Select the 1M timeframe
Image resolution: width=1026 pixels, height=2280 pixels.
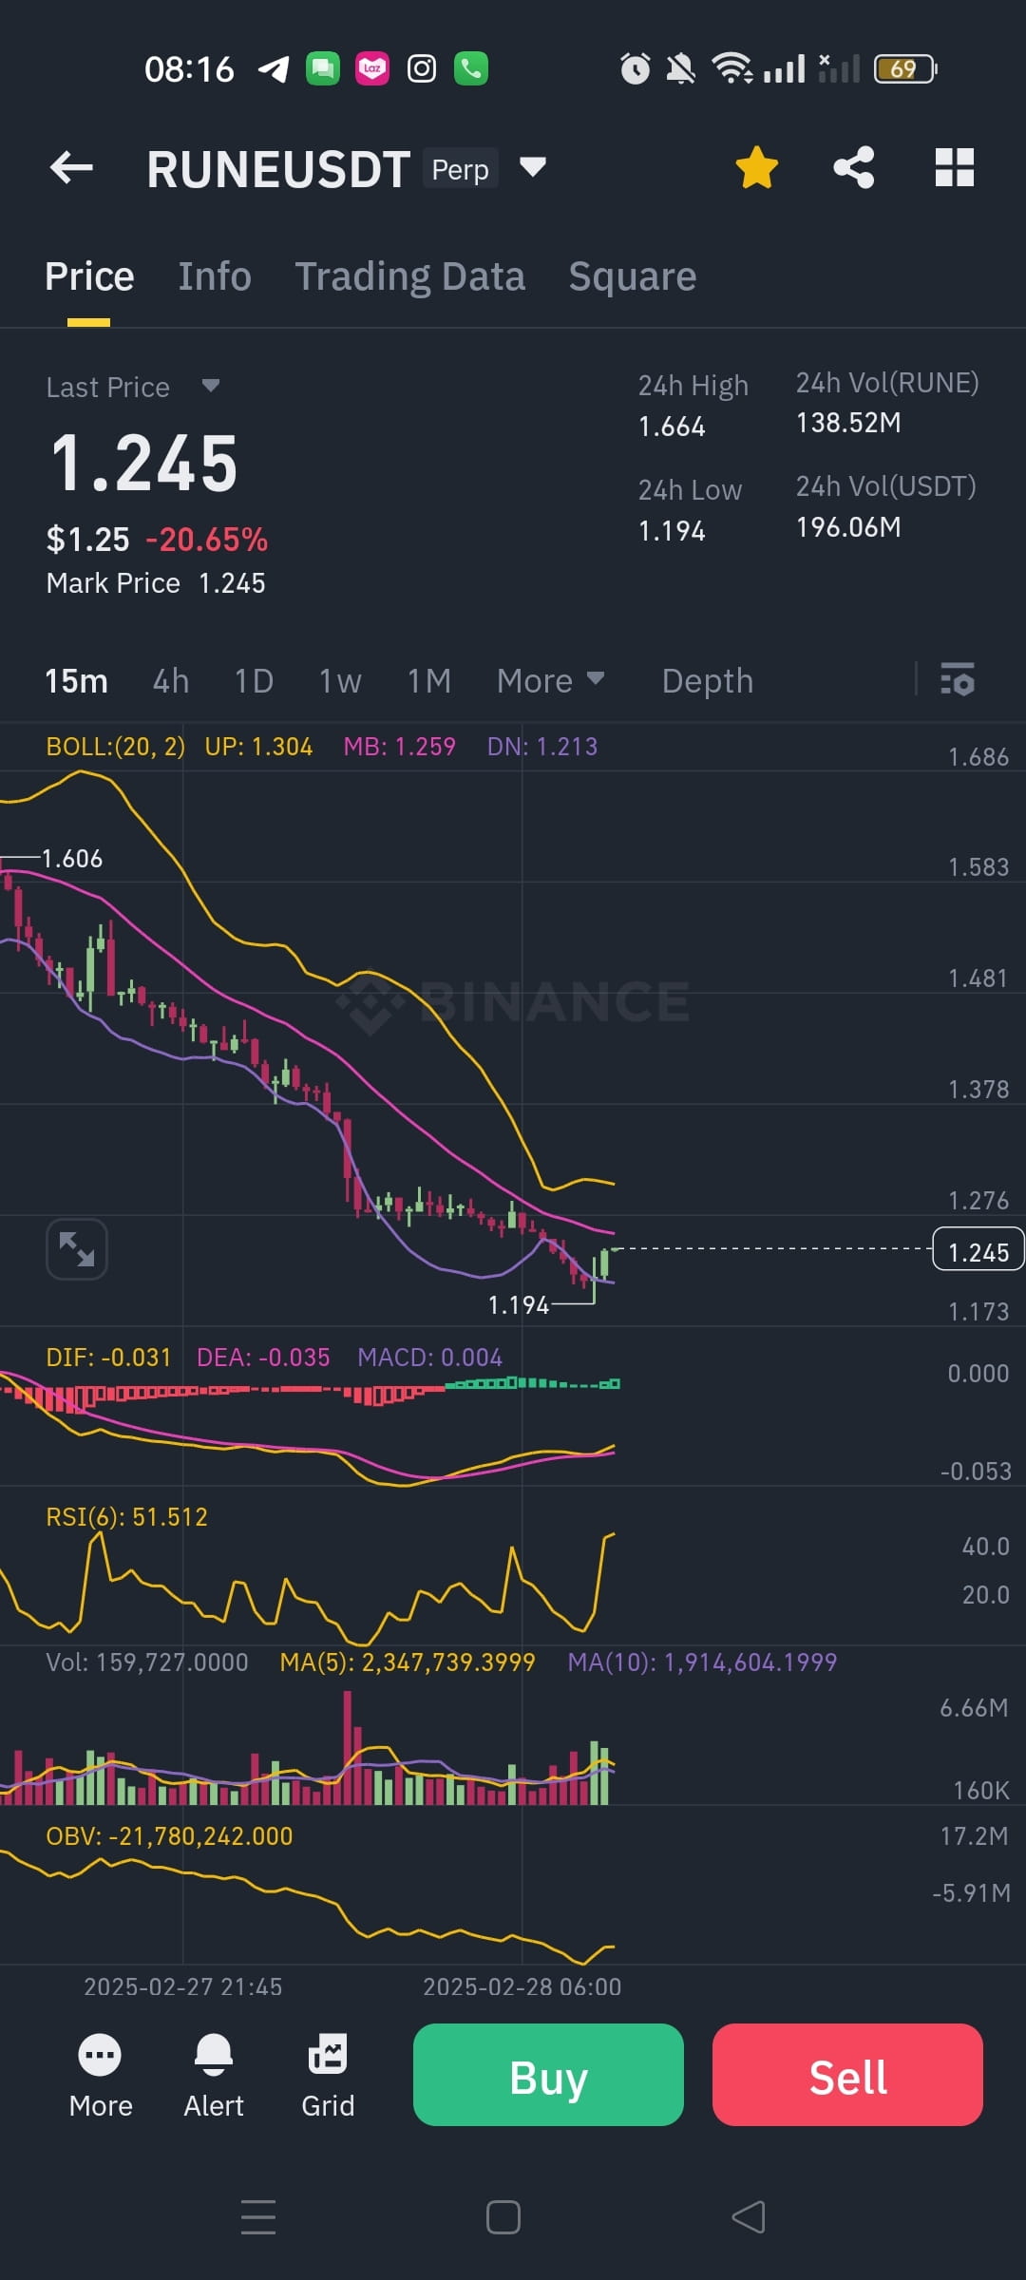point(429,681)
